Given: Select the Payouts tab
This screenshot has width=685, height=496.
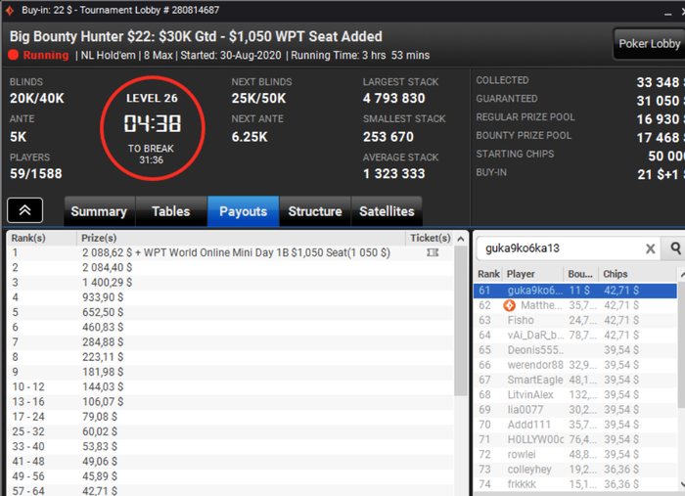Looking at the screenshot, I should pos(244,211).
